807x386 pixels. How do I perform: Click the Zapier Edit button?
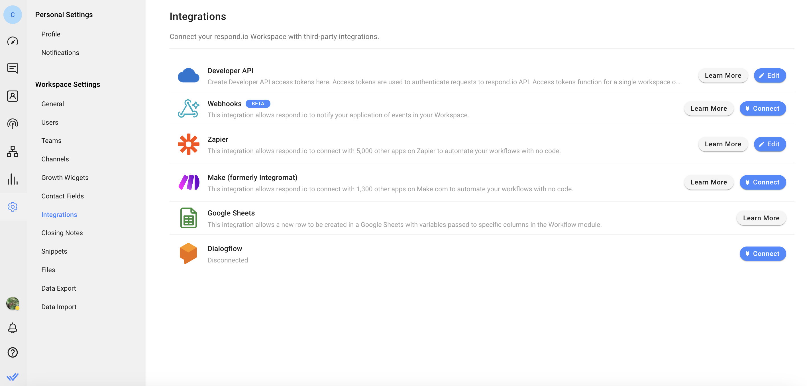pos(769,144)
